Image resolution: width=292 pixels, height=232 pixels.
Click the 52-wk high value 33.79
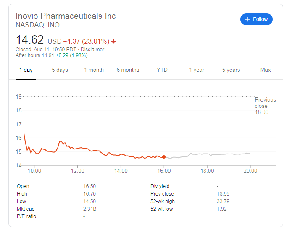pos(223,201)
